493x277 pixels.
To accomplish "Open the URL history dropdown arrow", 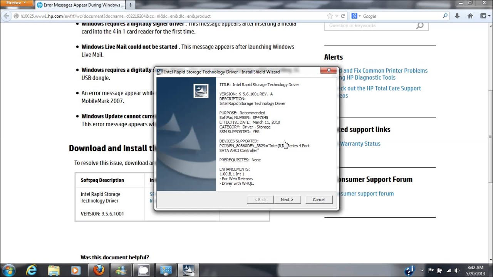I will [x=337, y=16].
